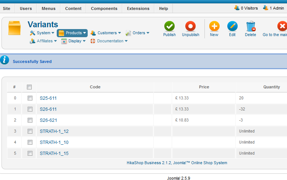The width and height of the screenshot is (287, 180).
Task: Check the box for S25-611
Action: [30, 98]
